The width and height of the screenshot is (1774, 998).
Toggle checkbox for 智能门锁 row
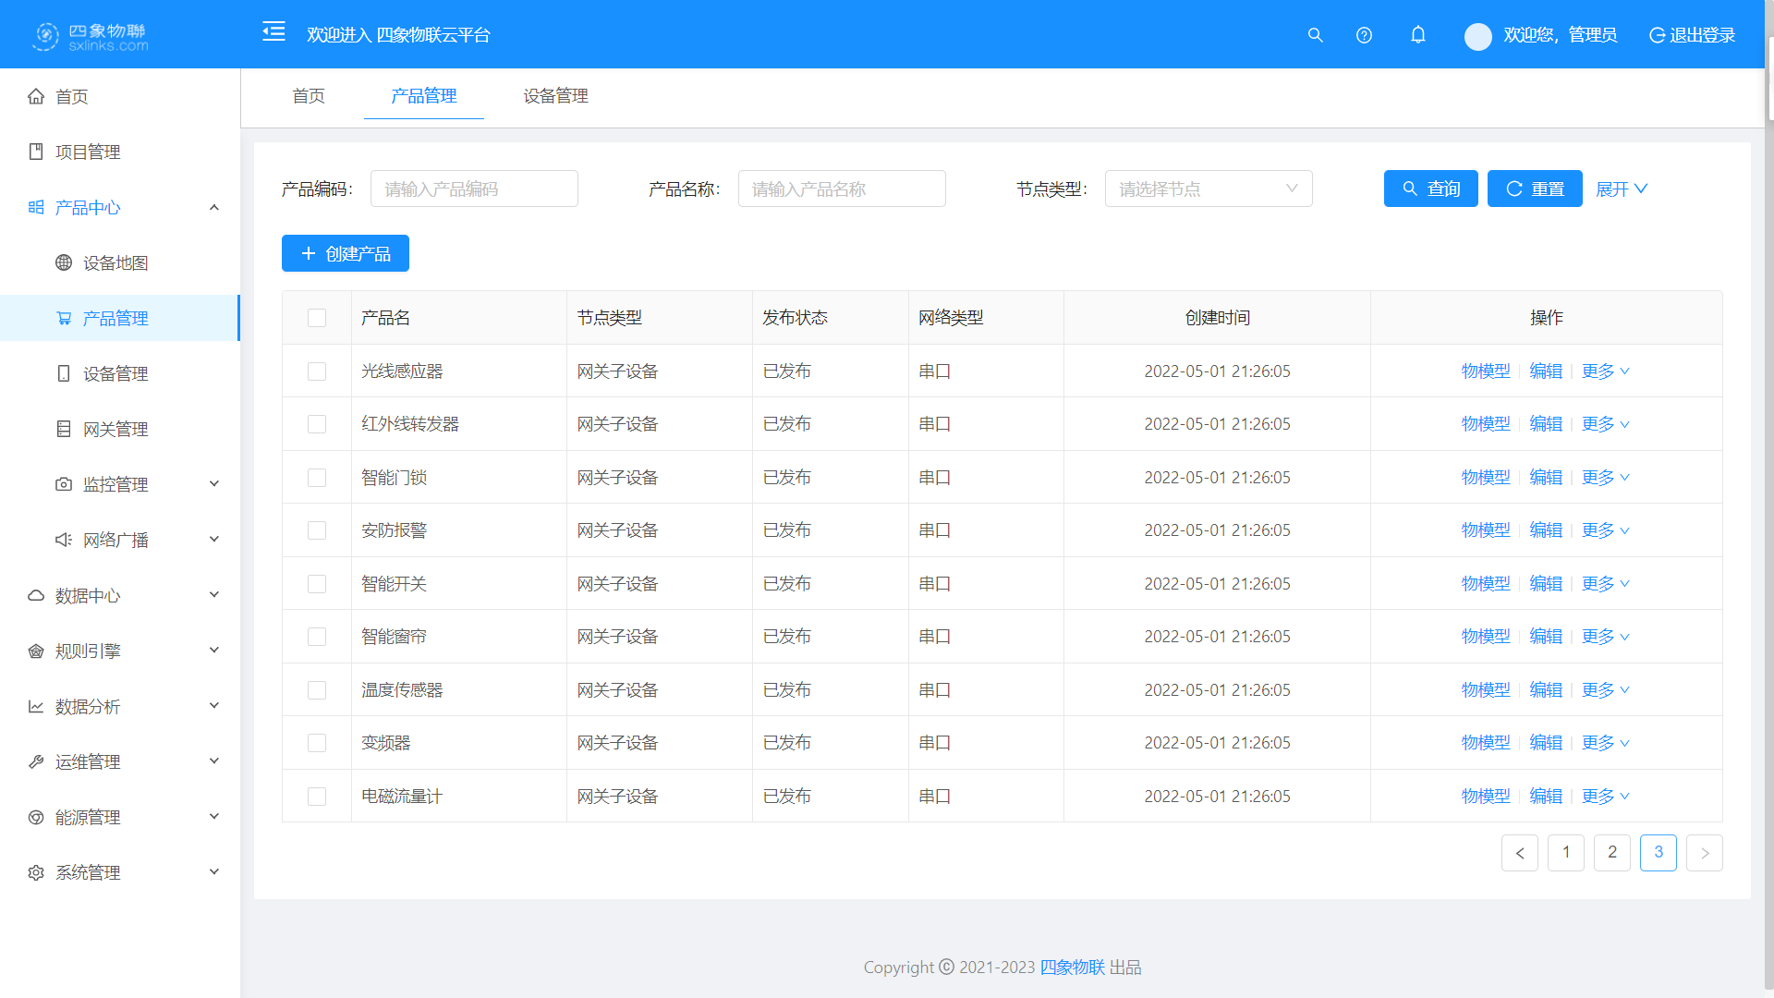317,477
